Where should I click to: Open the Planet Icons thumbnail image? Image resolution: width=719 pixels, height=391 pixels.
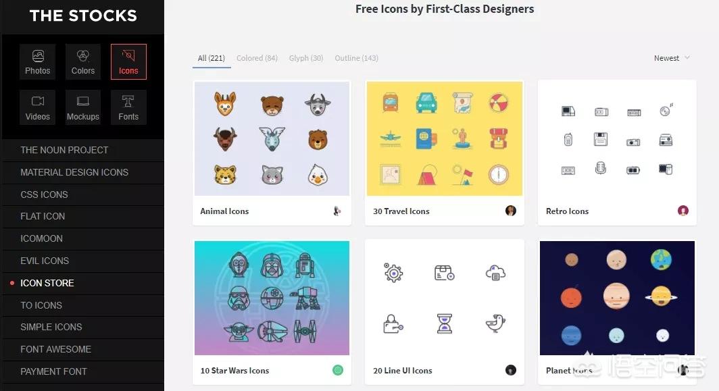tap(617, 298)
